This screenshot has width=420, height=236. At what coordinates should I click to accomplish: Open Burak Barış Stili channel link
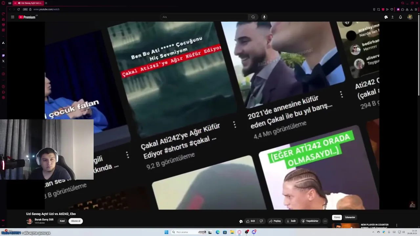coord(44,220)
